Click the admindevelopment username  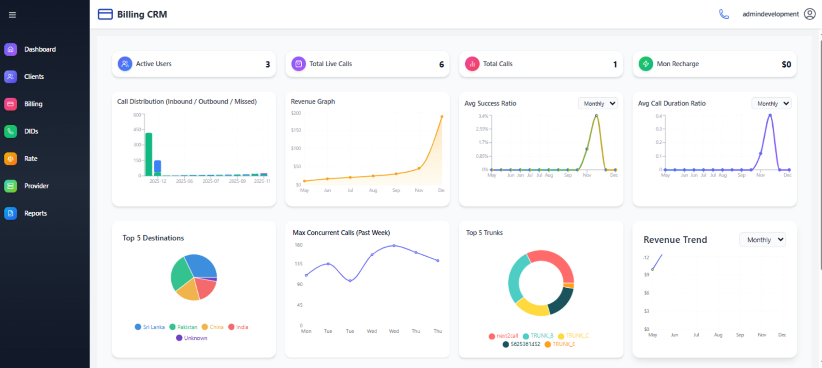[x=770, y=15]
